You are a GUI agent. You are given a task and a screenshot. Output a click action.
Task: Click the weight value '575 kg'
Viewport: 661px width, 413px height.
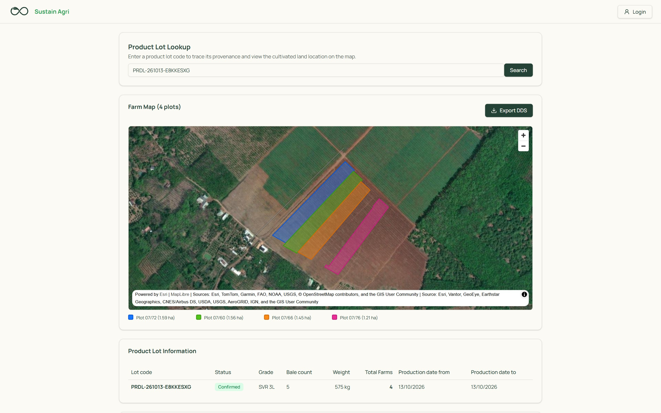342,387
